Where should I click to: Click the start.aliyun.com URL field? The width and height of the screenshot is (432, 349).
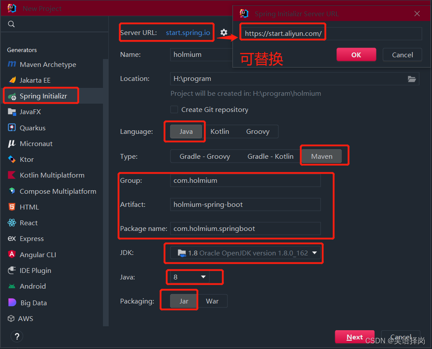tap(331, 34)
